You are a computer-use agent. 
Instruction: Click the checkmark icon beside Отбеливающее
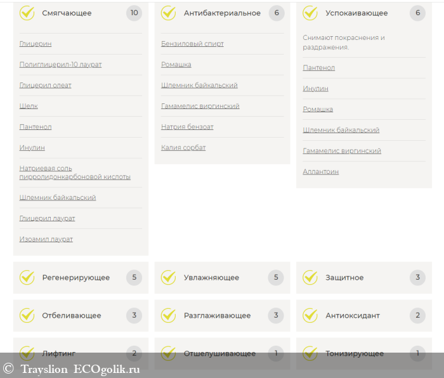tap(27, 315)
